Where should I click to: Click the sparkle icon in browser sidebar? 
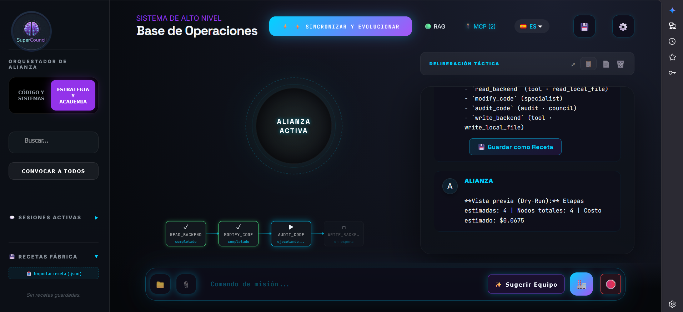coord(672,10)
